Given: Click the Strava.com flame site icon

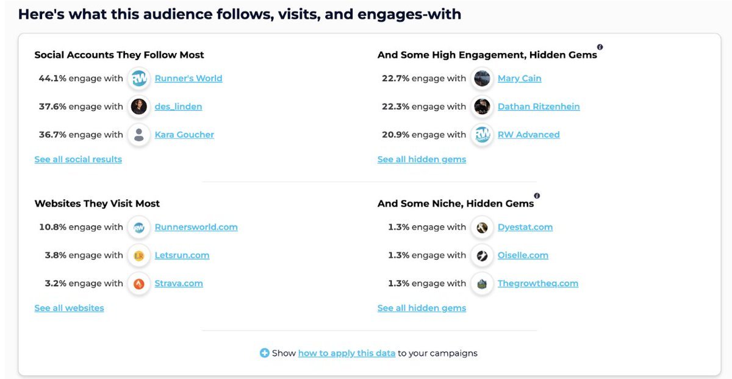Looking at the screenshot, I should (139, 283).
